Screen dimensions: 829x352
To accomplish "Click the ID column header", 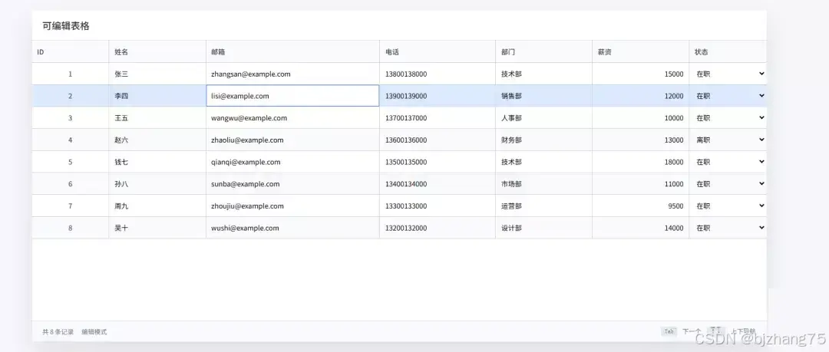I will [71, 52].
